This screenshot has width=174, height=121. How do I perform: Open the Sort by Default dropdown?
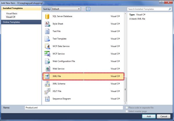pyautogui.click(x=66, y=9)
